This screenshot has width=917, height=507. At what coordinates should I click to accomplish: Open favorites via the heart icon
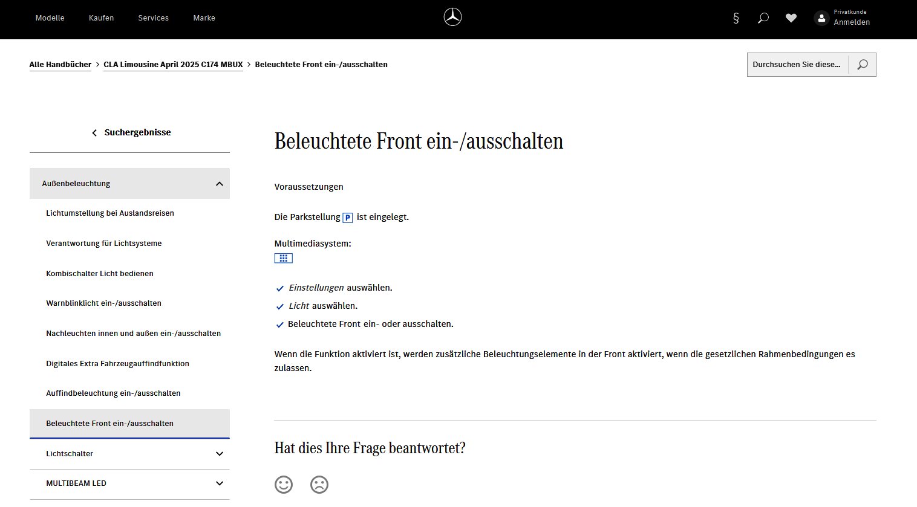click(x=791, y=18)
